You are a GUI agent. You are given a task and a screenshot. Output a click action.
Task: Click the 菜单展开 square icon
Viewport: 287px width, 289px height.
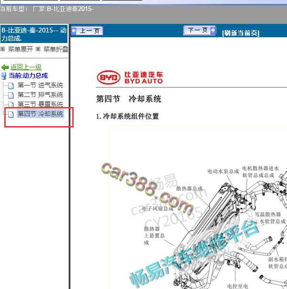click(2, 49)
